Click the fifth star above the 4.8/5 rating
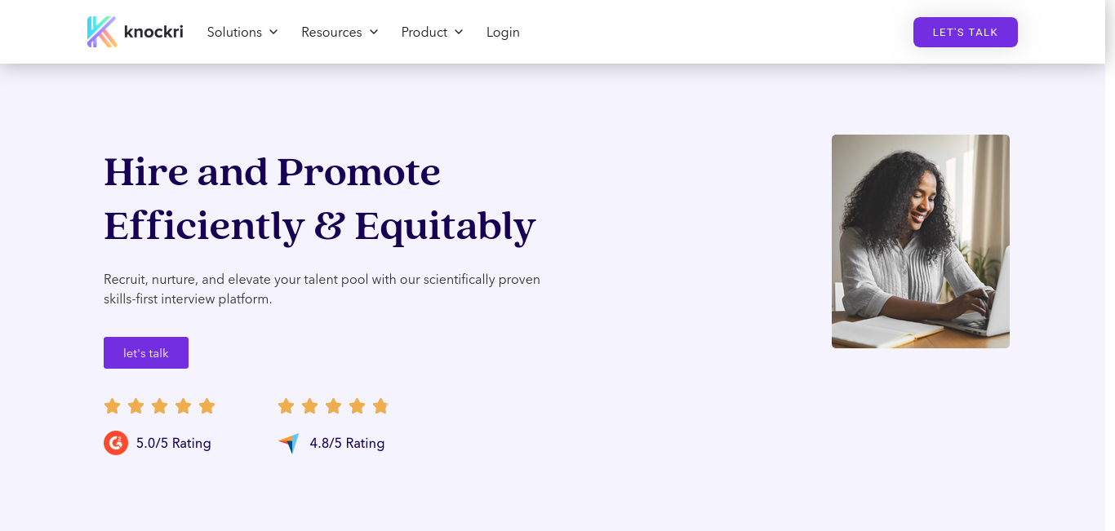 380,405
